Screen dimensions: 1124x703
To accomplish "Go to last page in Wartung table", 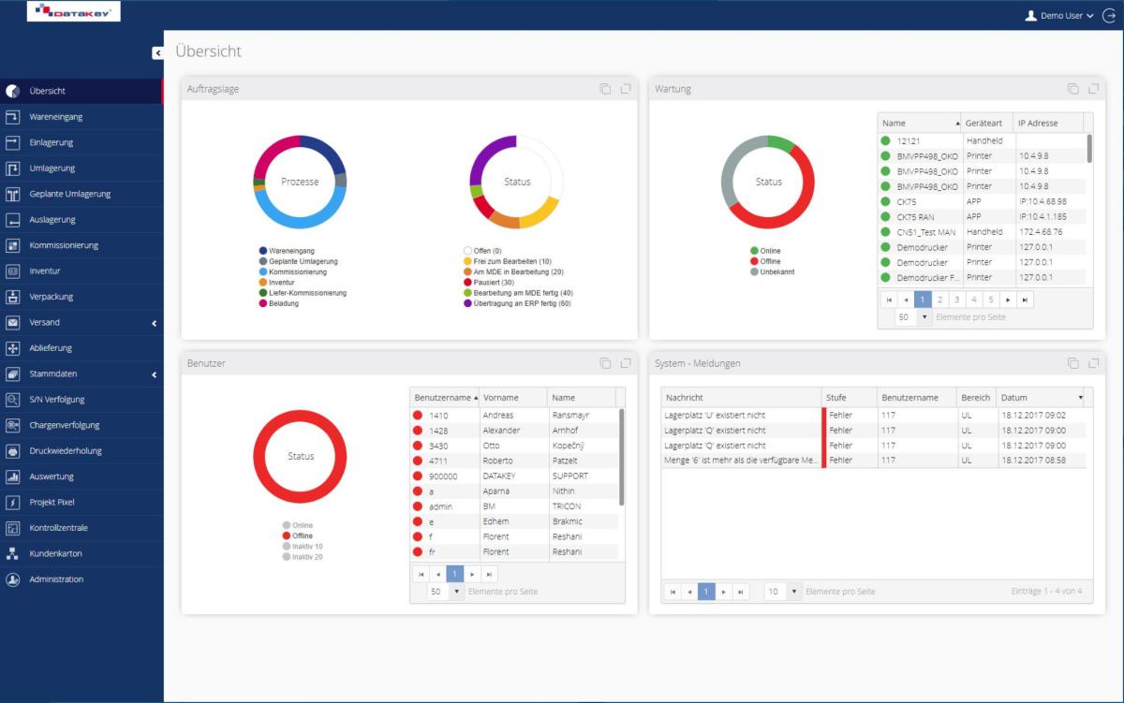I will point(1026,300).
